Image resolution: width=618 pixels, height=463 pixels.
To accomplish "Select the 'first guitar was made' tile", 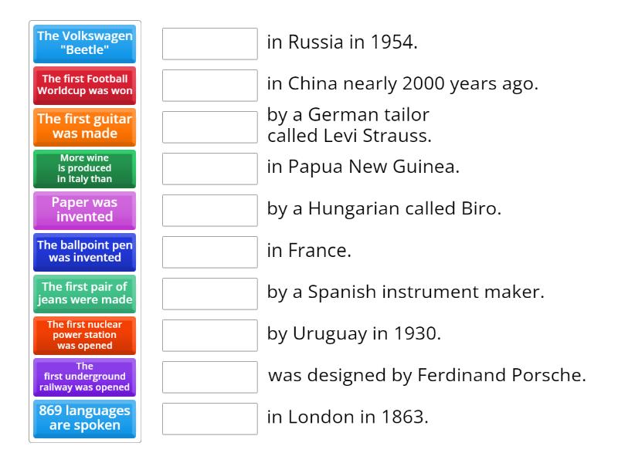I will point(83,127).
